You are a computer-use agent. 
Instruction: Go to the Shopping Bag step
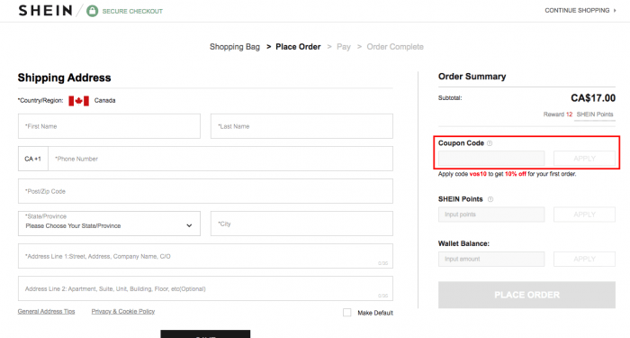pos(235,47)
